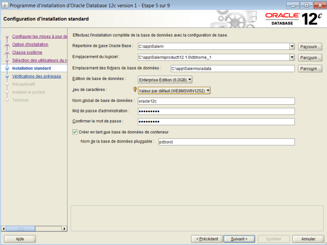
Task: Click the pluggable database name field
Action: pos(226,142)
